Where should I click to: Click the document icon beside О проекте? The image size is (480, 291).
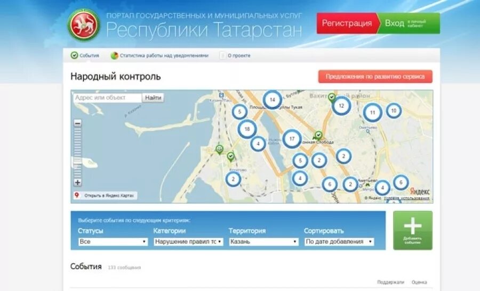222,55
